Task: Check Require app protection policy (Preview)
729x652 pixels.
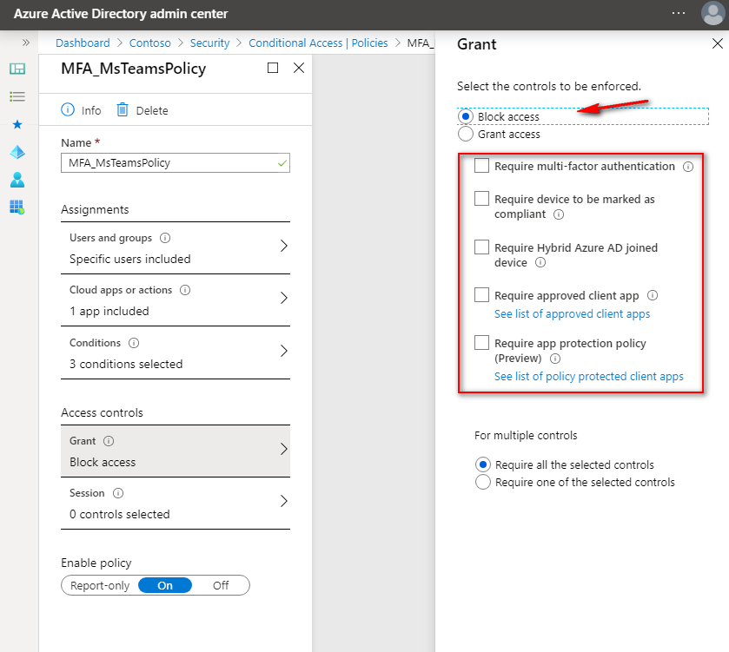Action: [x=481, y=343]
